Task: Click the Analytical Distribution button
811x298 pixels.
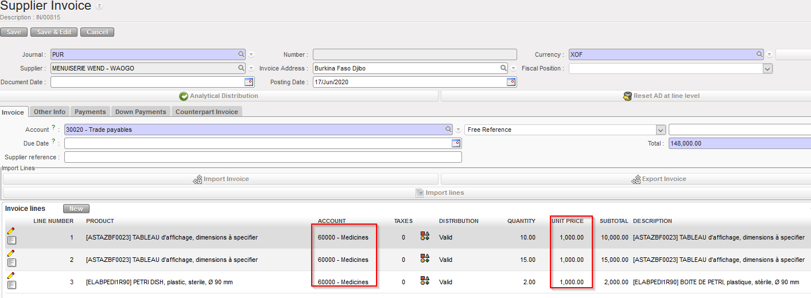Action: (219, 96)
